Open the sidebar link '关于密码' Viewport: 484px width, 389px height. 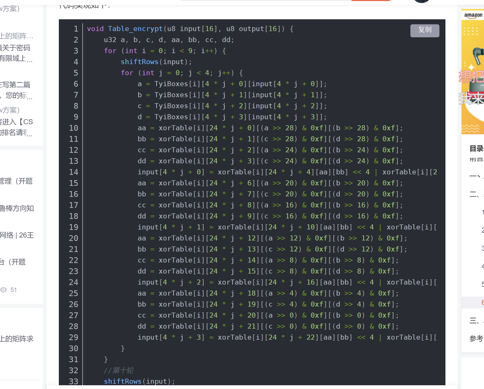[x=15, y=48]
